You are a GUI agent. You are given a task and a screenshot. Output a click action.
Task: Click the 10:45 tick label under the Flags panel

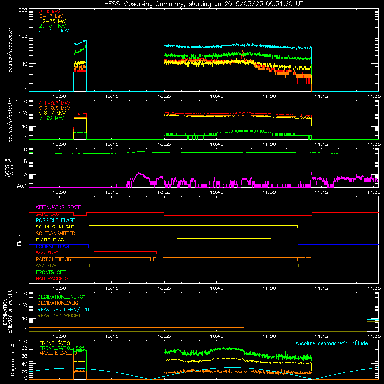tap(216, 288)
